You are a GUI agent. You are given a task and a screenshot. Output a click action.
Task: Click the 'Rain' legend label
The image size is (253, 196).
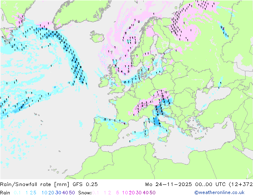click(5, 193)
